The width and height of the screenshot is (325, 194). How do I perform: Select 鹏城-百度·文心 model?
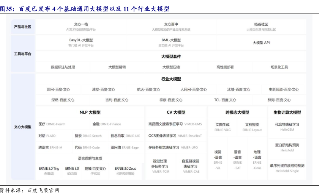pos(95,171)
